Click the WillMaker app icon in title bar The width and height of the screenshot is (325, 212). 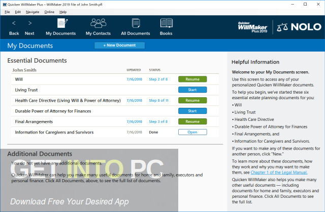pos(5,5)
